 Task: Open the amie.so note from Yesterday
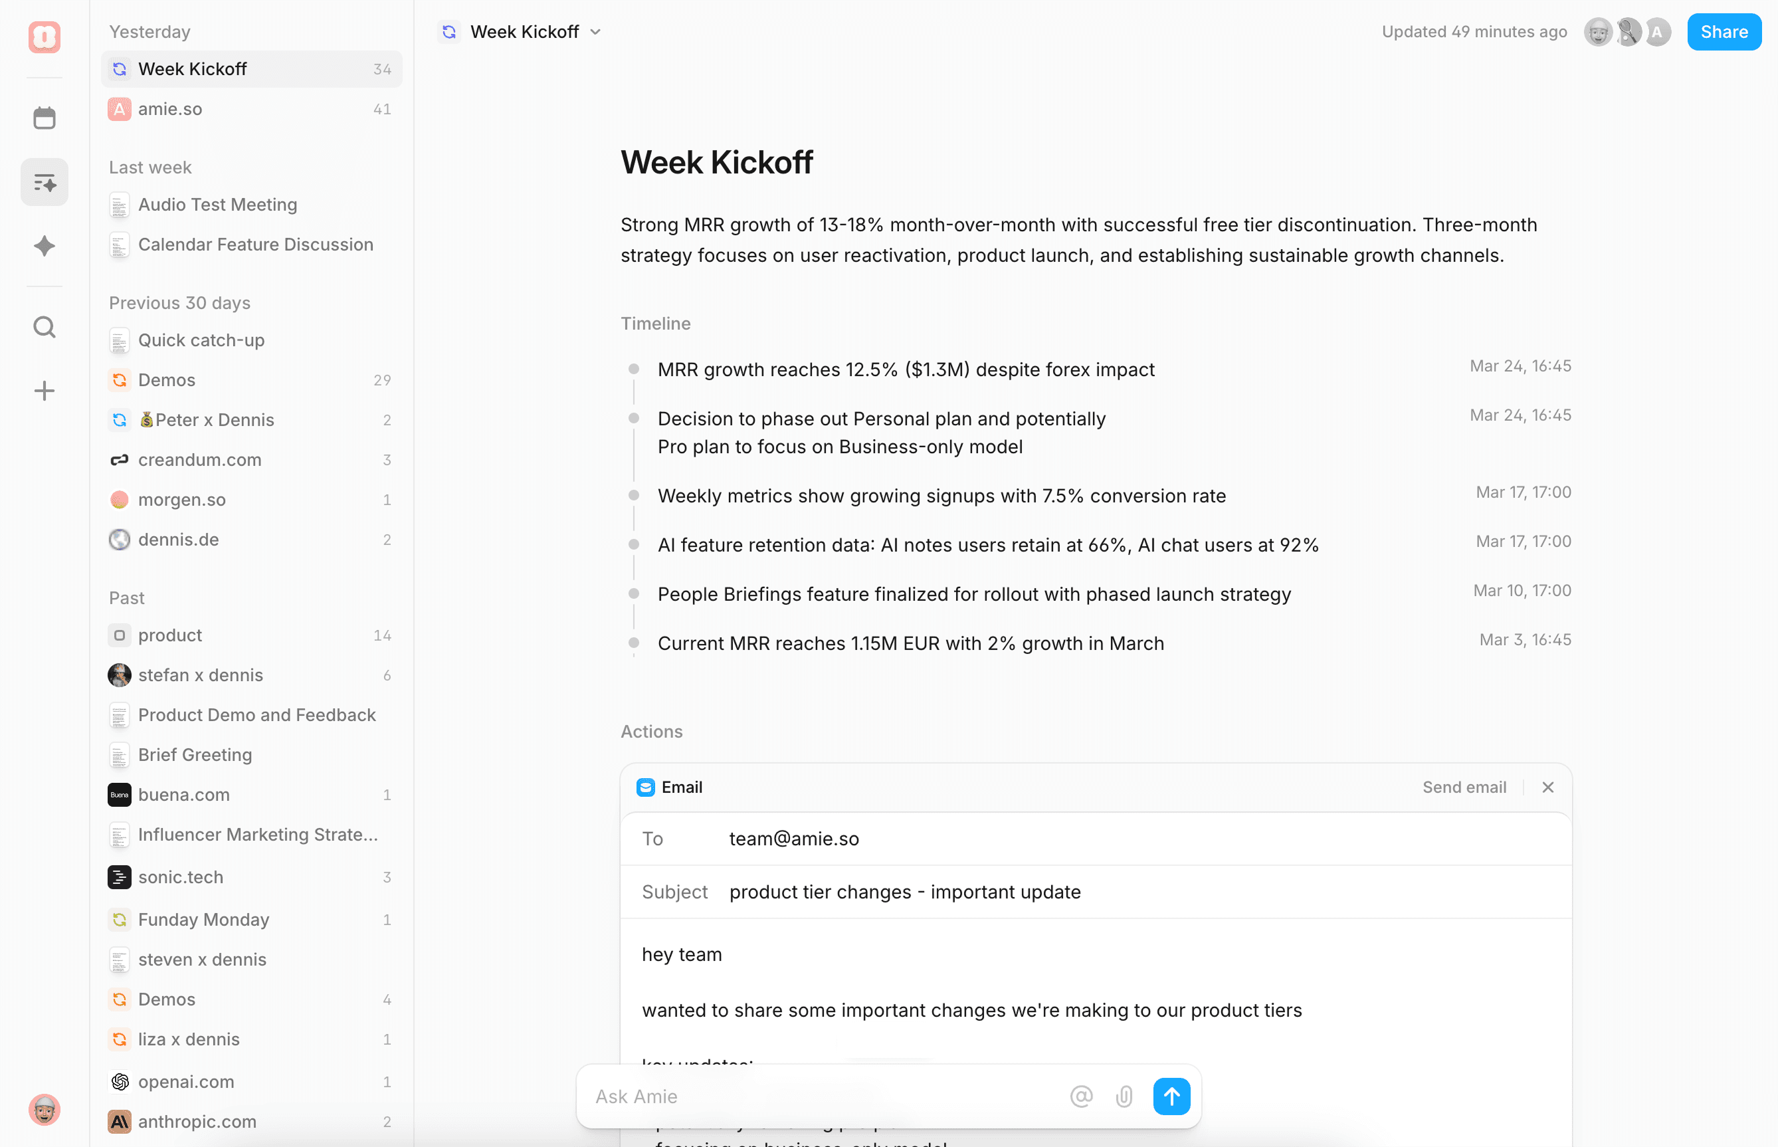pos(169,109)
